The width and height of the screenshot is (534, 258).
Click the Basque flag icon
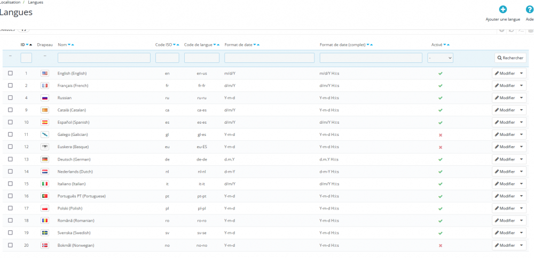(x=45, y=147)
